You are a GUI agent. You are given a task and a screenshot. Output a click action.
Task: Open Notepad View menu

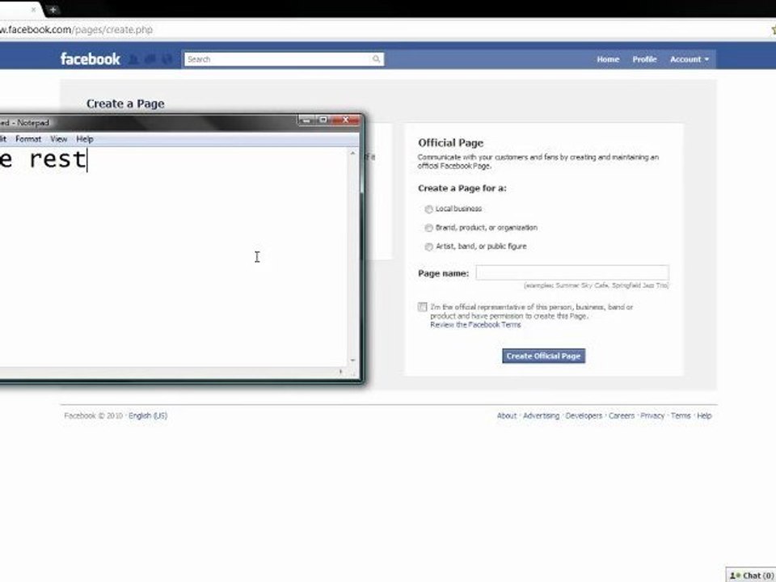58,139
